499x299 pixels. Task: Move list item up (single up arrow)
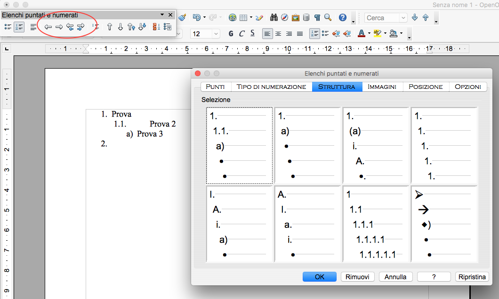click(110, 27)
